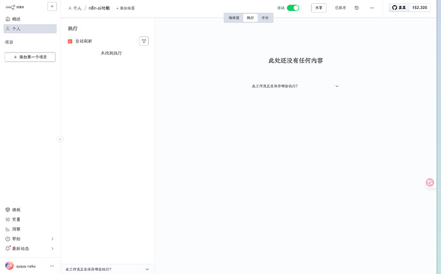Expand bottom-left 此工作流正在保存哪些执行 panel
Image resolution: width=441 pixels, height=274 pixels.
pos(107,270)
